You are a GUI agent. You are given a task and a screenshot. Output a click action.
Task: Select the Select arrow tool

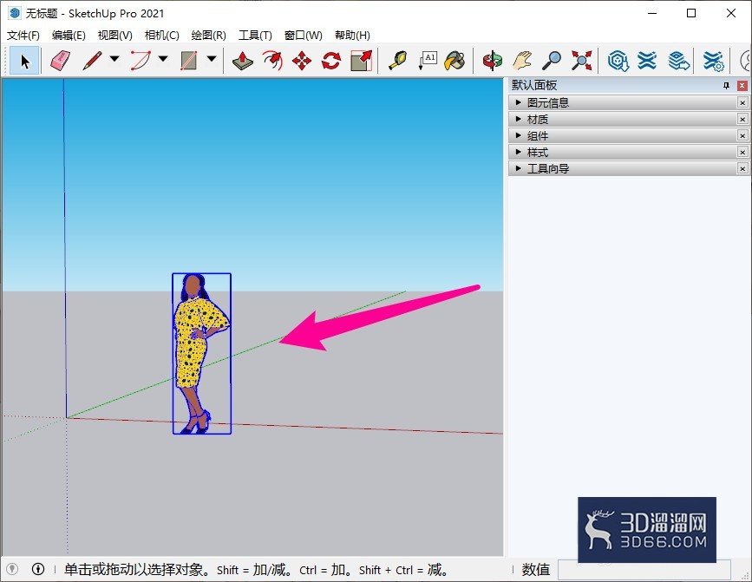pos(24,61)
